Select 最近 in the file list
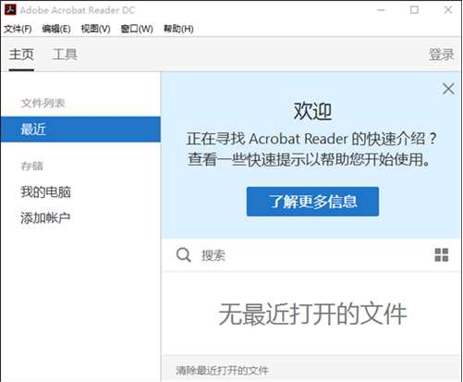 point(80,129)
